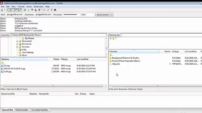Click the Music folder icon in local tree
The image size is (202, 113).
click(20, 55)
